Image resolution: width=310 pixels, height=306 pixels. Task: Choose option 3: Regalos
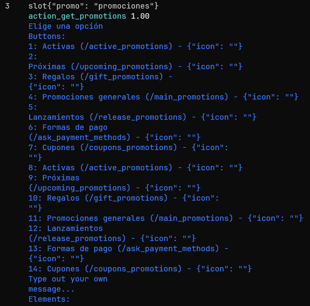point(100,77)
